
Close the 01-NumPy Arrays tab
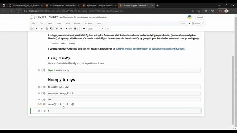(x=79, y=6)
